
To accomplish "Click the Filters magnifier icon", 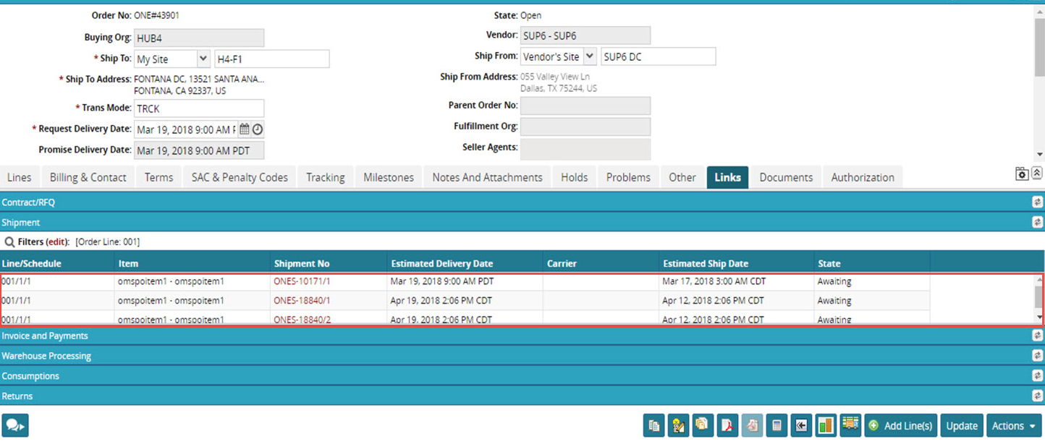I will 9,242.
